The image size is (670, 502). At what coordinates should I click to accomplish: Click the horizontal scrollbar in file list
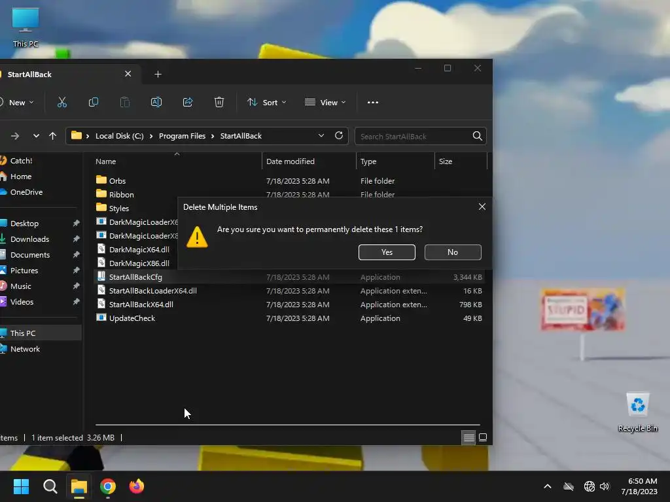click(288, 425)
